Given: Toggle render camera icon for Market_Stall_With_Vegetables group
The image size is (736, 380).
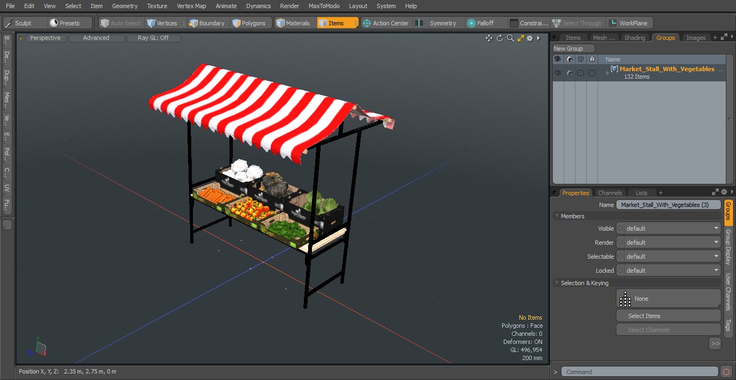Looking at the screenshot, I should pyautogui.click(x=570, y=73).
